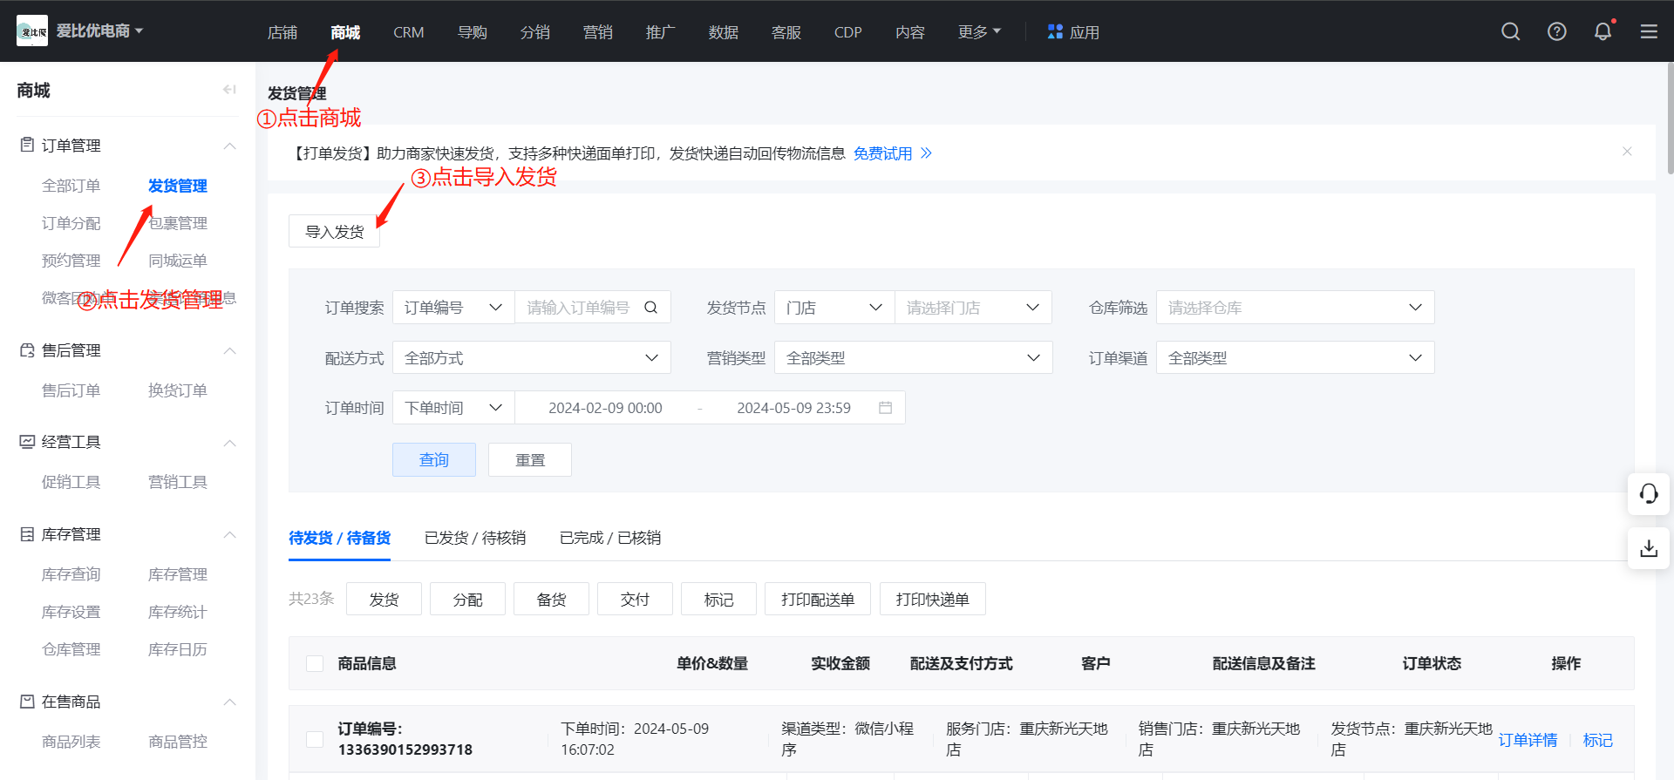Collapse the 库存管理 section
Screen dimensions: 1674x780
click(230, 534)
